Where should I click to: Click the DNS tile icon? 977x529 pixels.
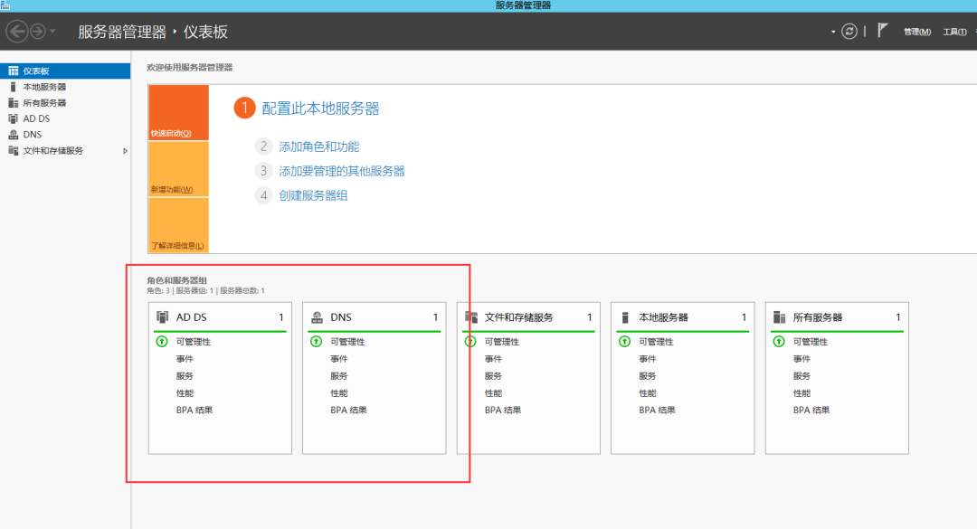pyautogui.click(x=318, y=317)
